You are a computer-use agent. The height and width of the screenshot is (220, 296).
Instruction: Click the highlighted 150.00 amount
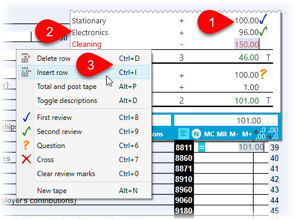pos(247,44)
